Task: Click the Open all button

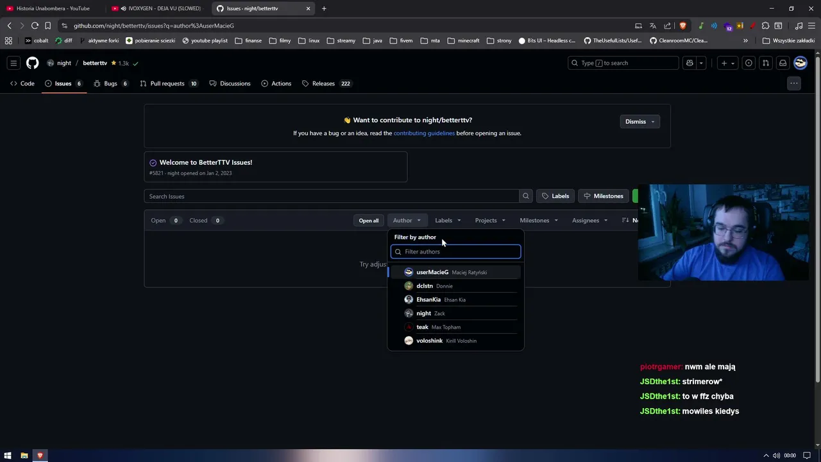Action: (x=369, y=220)
